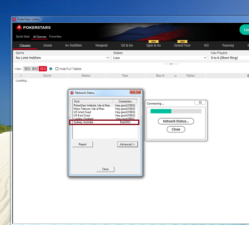Image resolution: width=249 pixels, height=225 pixels.
Task: Open the All Games section
Action: pos(39,37)
